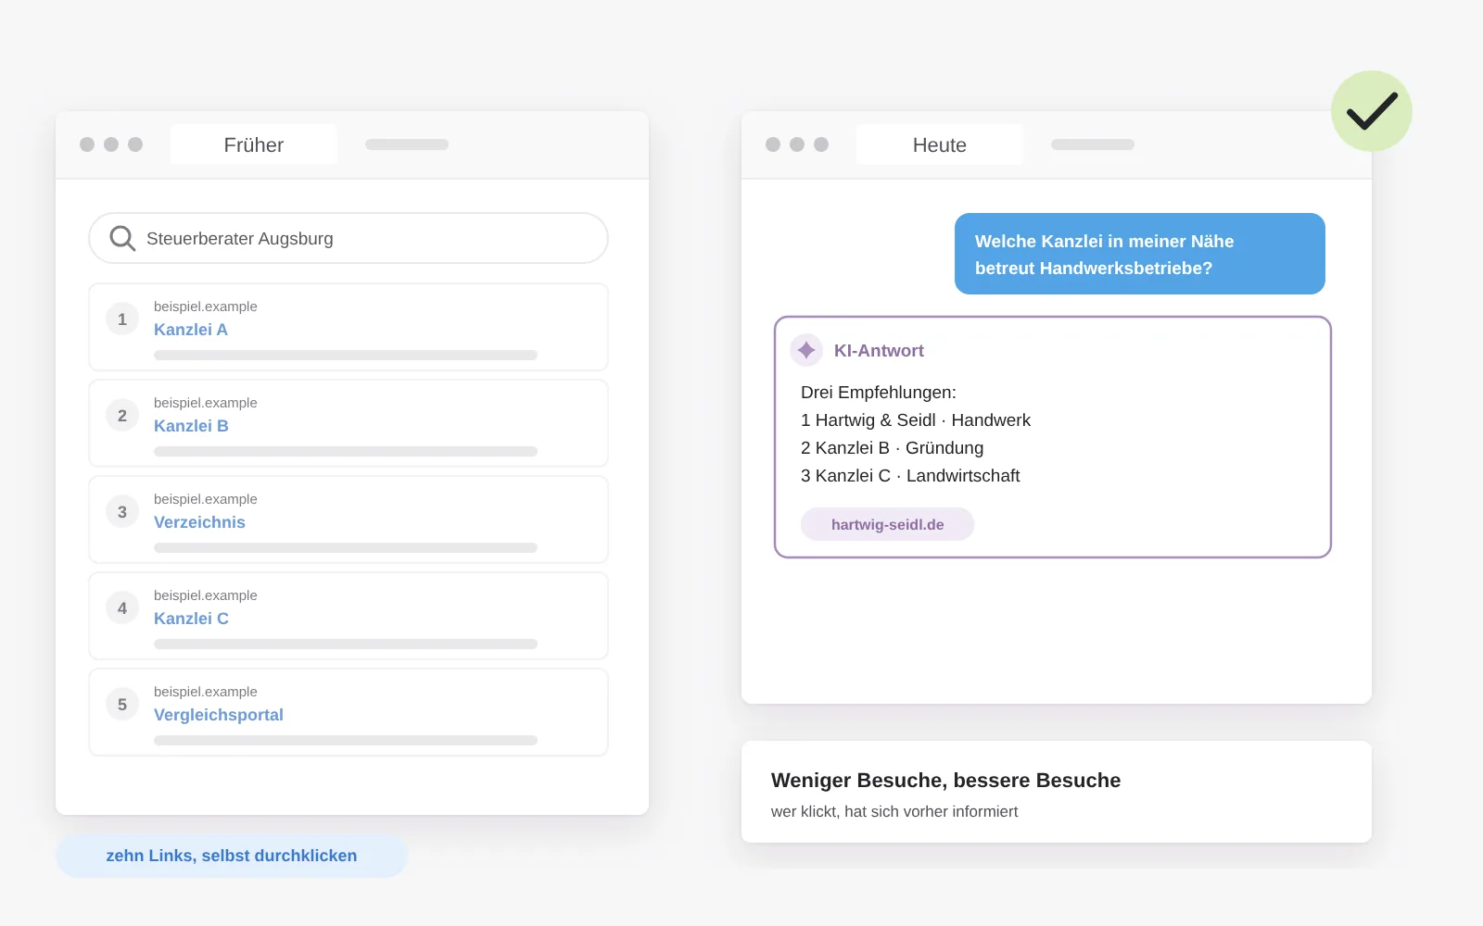This screenshot has width=1483, height=926.
Task: Click the sparkle icon beside KI-Antwort
Action: [806, 350]
